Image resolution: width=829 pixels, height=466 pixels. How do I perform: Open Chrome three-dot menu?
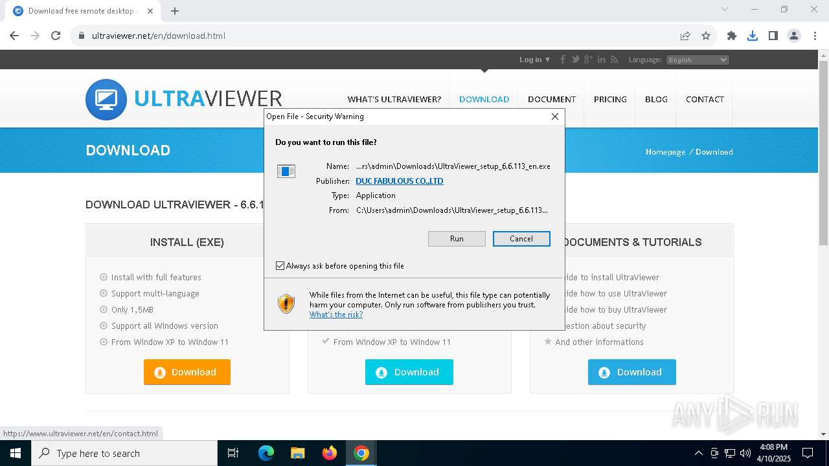815,36
